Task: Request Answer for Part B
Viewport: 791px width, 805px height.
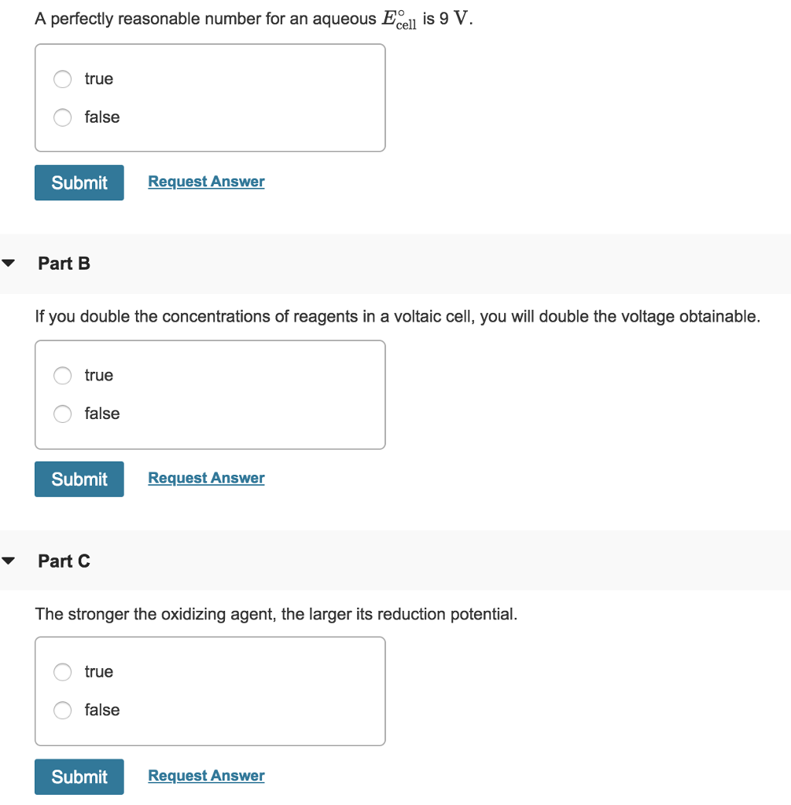Action: coord(206,478)
